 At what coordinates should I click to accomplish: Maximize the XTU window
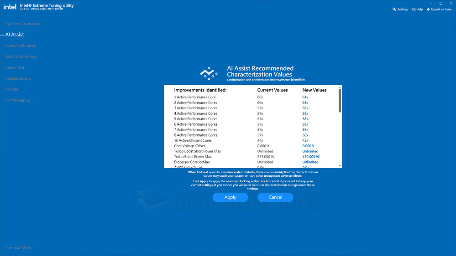(x=441, y=3)
